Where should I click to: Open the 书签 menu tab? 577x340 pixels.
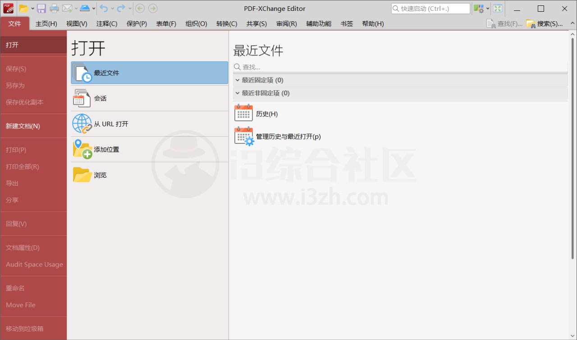pyautogui.click(x=347, y=23)
